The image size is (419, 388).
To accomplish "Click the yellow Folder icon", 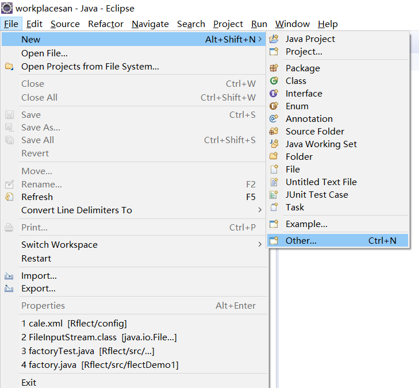I will 274,156.
